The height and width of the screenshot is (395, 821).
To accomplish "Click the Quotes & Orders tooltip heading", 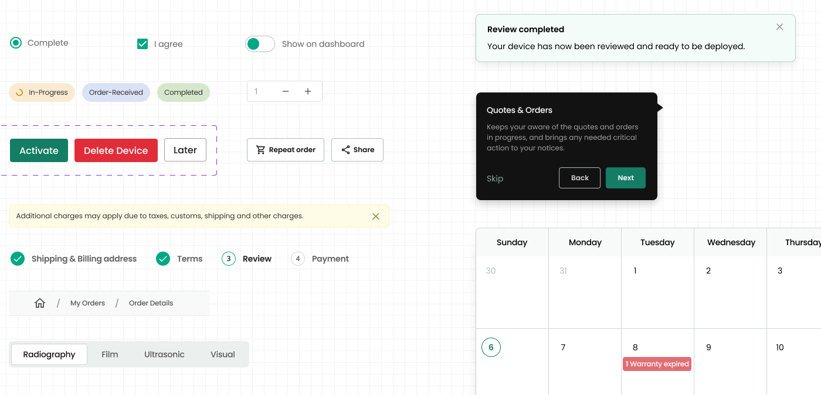I will click(520, 110).
